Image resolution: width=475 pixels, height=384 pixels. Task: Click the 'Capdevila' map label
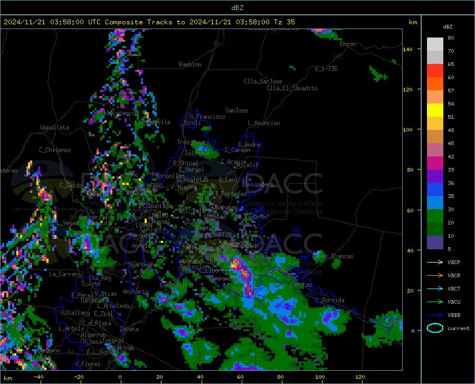[x=156, y=122]
